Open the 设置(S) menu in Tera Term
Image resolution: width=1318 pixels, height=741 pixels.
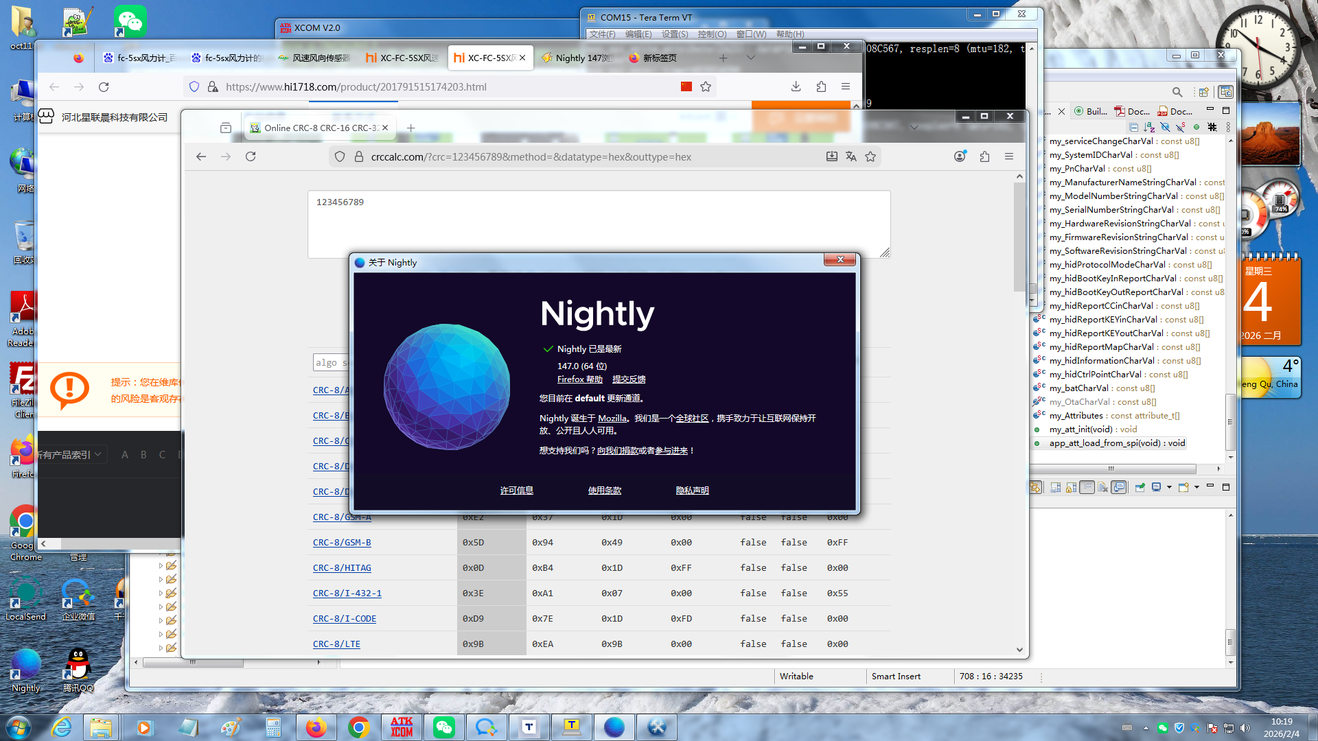coord(674,34)
